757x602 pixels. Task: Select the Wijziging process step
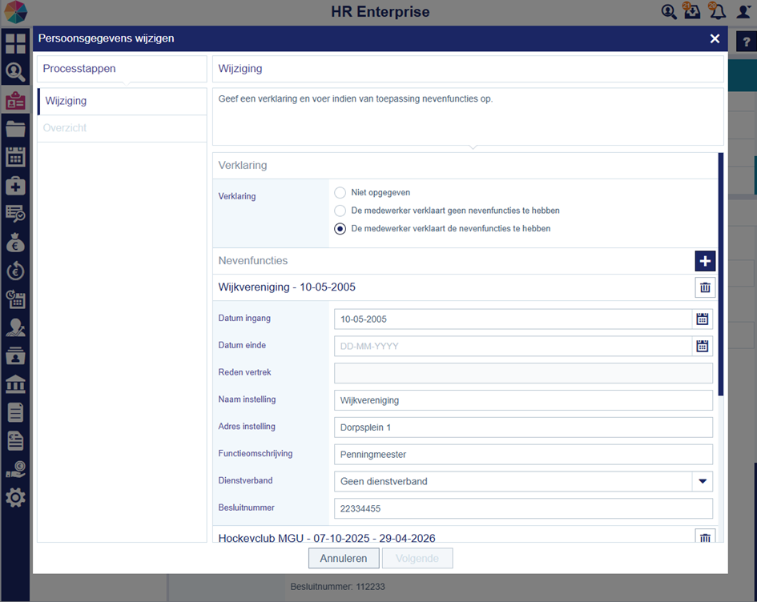122,102
